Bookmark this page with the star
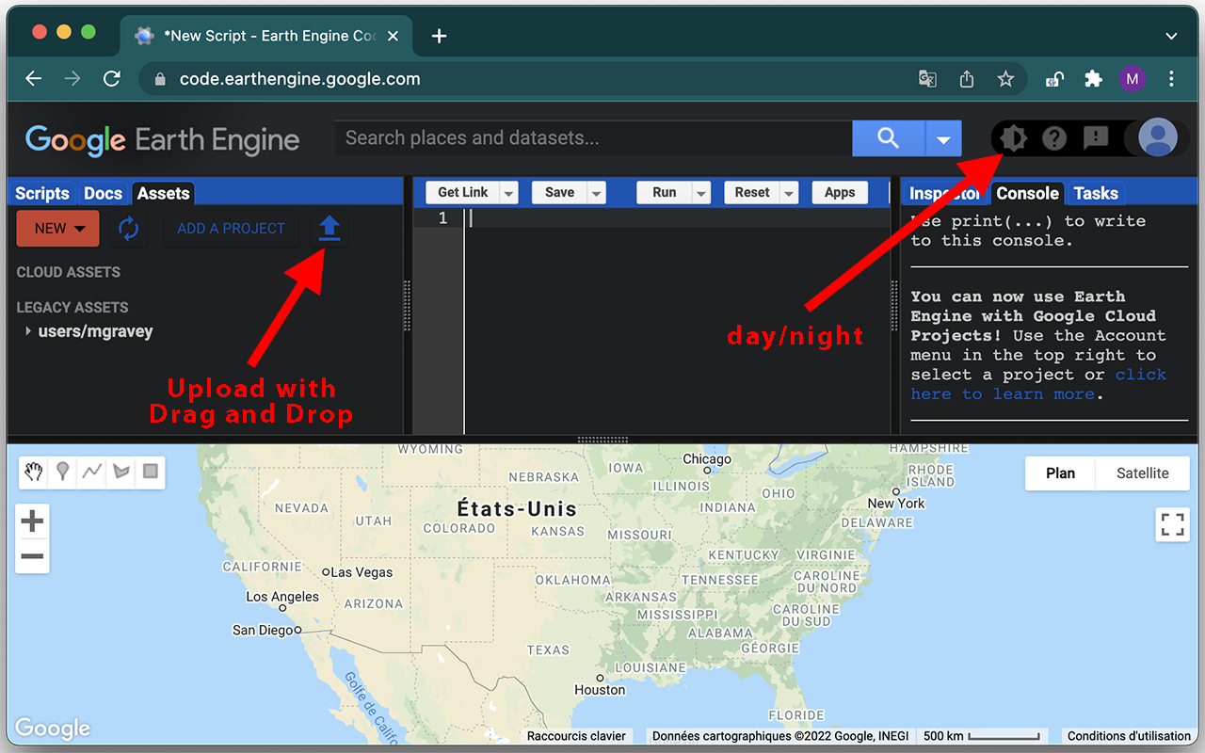 (1005, 79)
